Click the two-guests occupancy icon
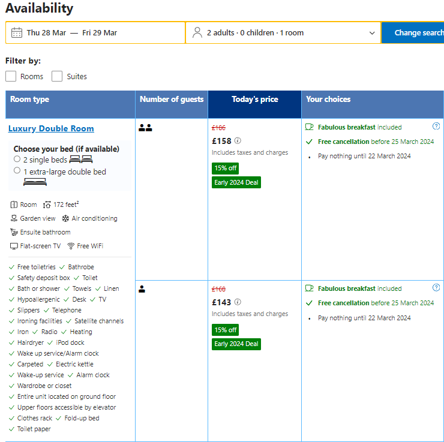The width and height of the screenshot is (444, 442). coord(145,128)
